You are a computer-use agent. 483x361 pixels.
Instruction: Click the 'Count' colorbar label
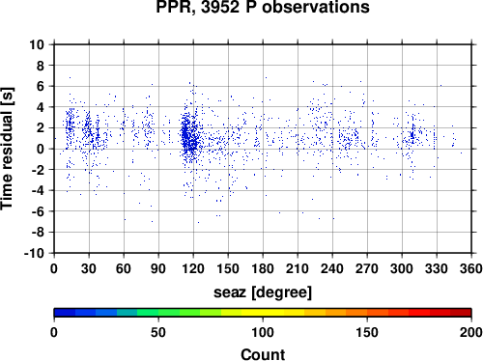tap(263, 354)
